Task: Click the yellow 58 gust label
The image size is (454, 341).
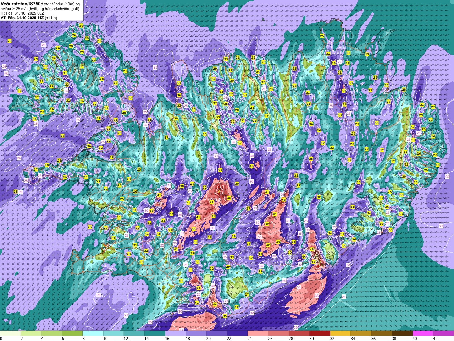Action: pos(313,262)
